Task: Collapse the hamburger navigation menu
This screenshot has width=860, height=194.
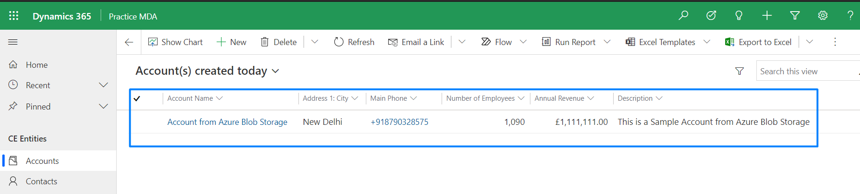Action: point(13,42)
